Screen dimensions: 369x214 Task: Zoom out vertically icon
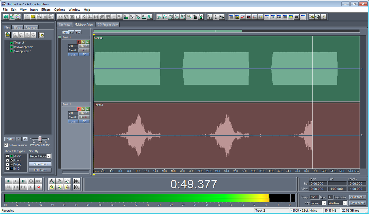pos(76,187)
